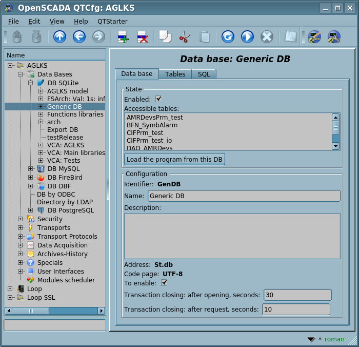Click the Load from DB toolbar icon
359x347 pixels.
(x=17, y=36)
